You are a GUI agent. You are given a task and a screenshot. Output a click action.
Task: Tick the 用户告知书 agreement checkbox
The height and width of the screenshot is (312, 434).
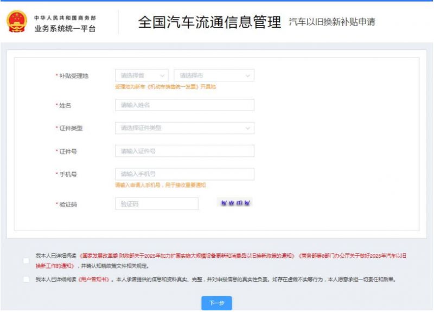point(26,279)
